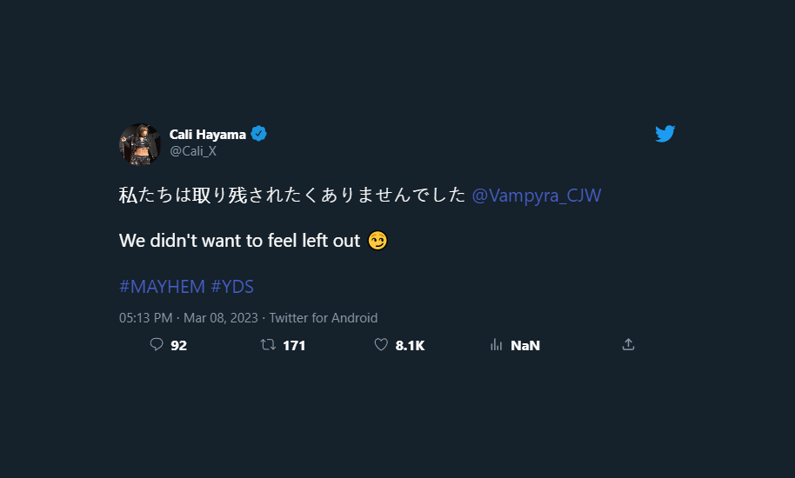
Task: Click the @Cali_X handle
Action: 193,151
